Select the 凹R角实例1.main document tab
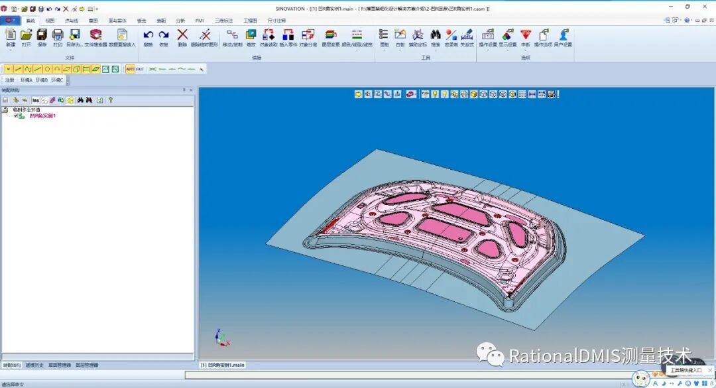This screenshot has height=388, width=716. point(222,365)
